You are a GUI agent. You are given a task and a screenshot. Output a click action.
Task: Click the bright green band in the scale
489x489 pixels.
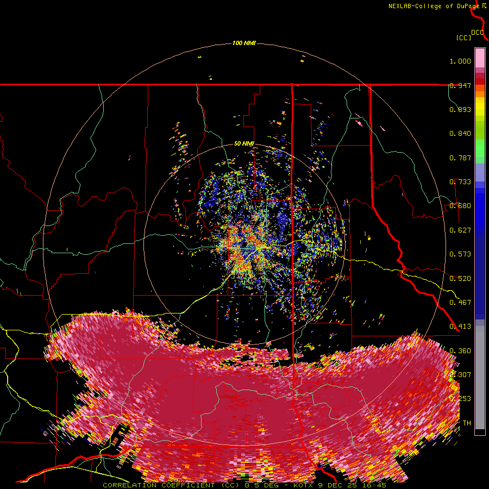coord(480,148)
